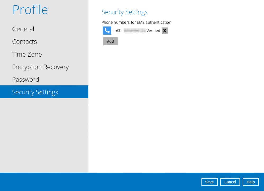This screenshot has height=191, width=264.
Task: Click empty blue footer bar left of Save
Action: pos(101,182)
